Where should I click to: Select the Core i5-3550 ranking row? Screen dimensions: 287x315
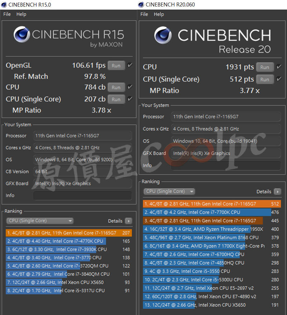pyautogui.click(x=212, y=271)
